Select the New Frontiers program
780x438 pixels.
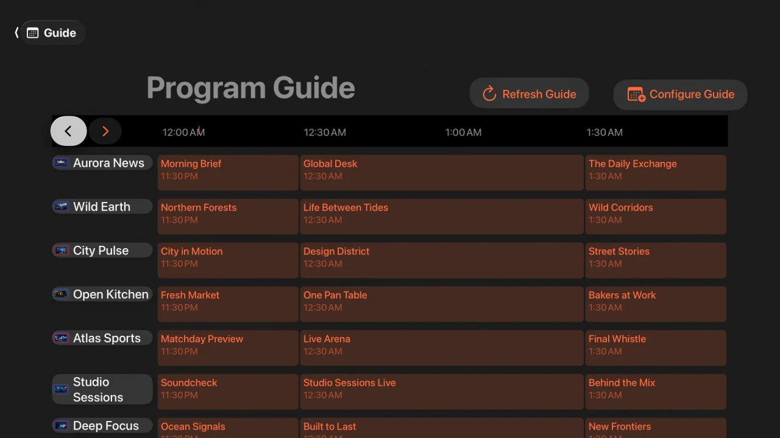(x=656, y=428)
